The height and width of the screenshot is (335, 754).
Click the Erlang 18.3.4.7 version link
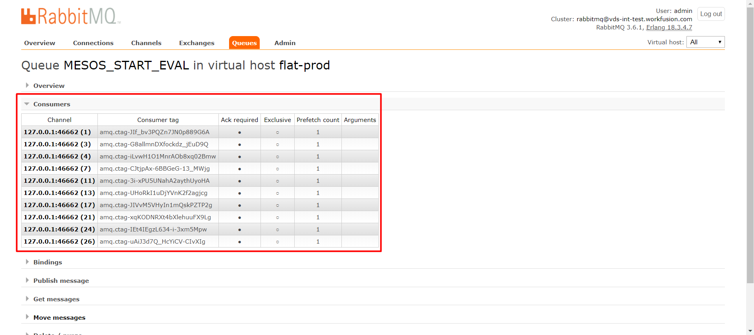669,27
